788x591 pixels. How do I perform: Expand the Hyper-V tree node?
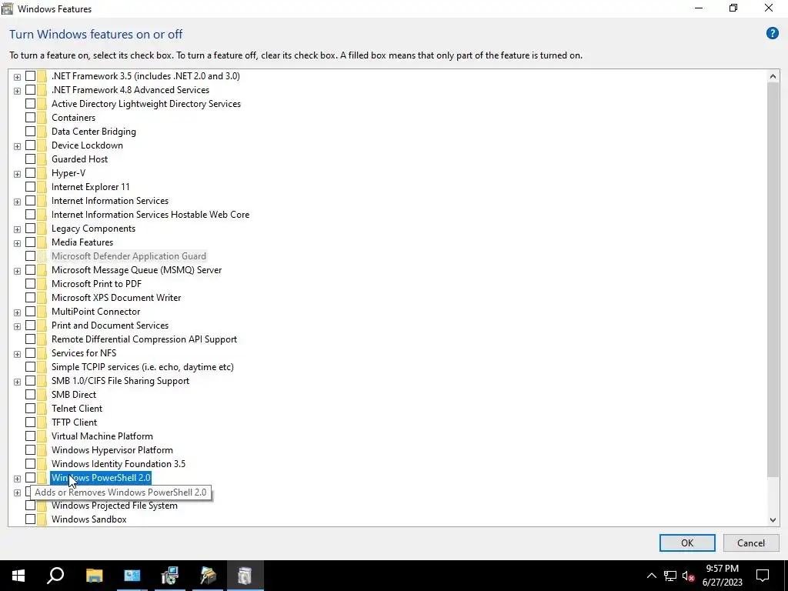[17, 174]
